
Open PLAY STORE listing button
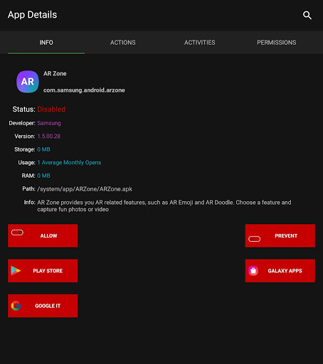[43, 271]
